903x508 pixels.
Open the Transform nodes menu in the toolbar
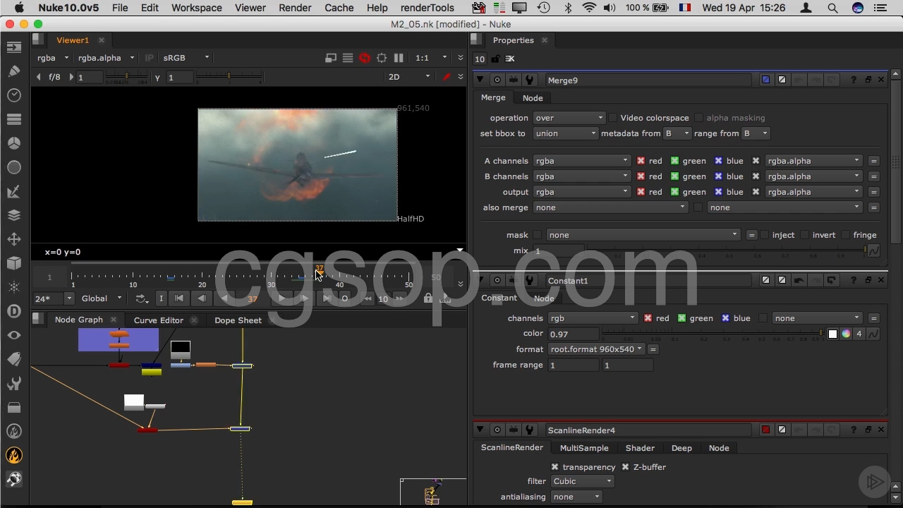coord(14,239)
